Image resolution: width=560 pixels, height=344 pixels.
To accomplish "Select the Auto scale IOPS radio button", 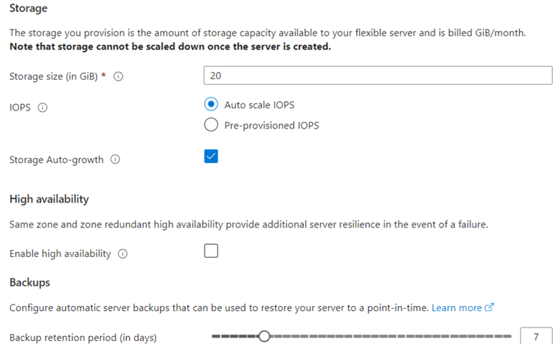I will tap(211, 104).
